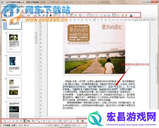159x128 pixels.
Task: Choose the Flowchart shapes tool
Action: click(60, 121)
